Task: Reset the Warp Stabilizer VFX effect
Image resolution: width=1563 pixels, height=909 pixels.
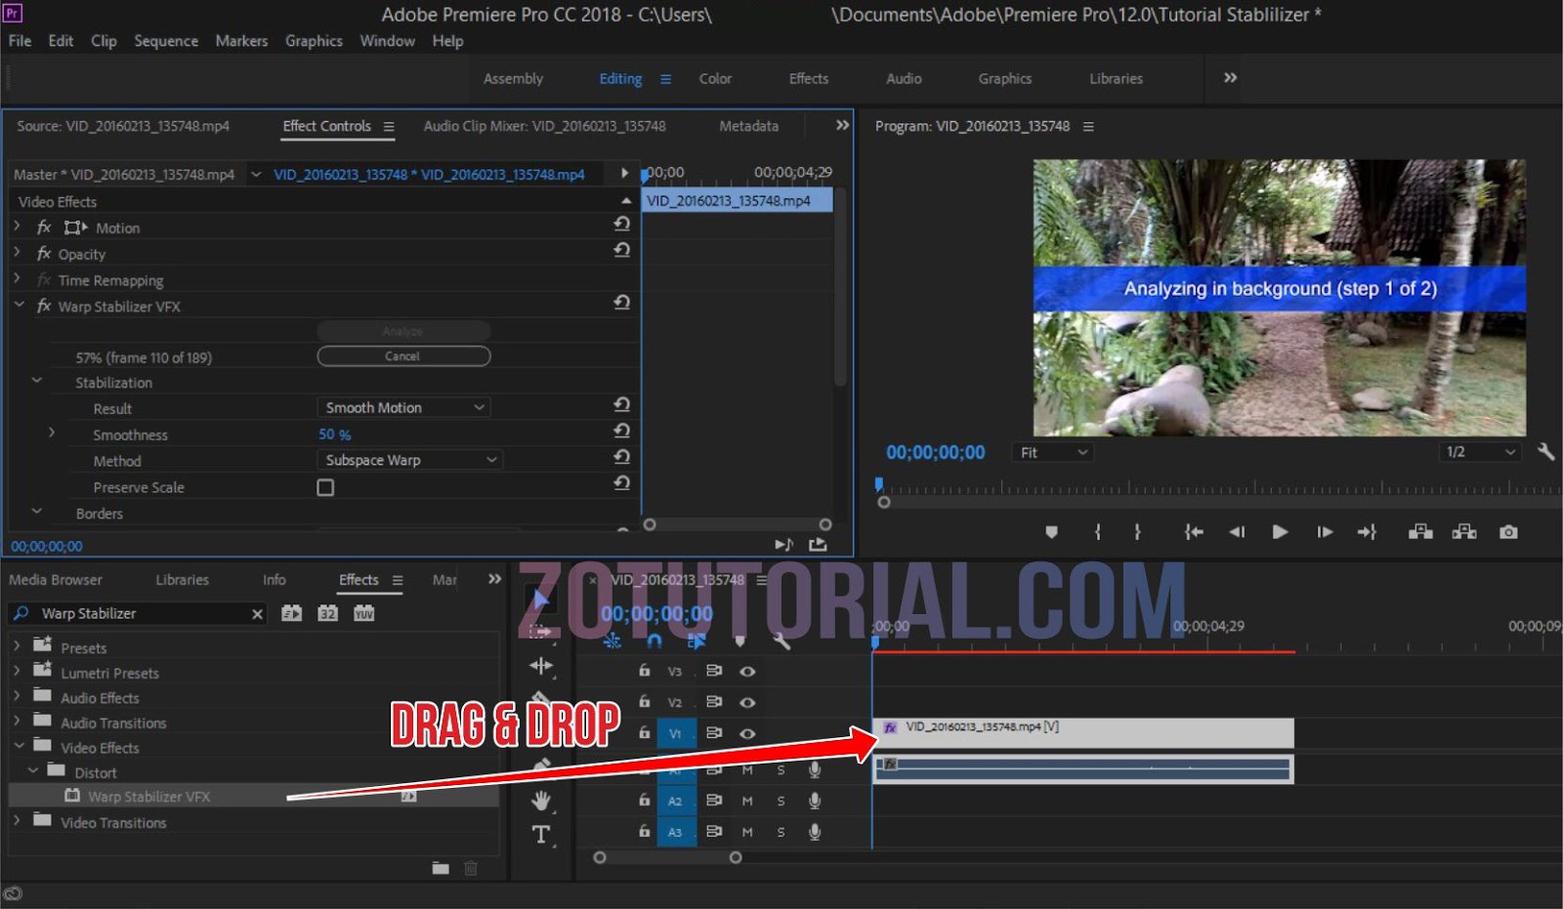Action: [x=621, y=303]
